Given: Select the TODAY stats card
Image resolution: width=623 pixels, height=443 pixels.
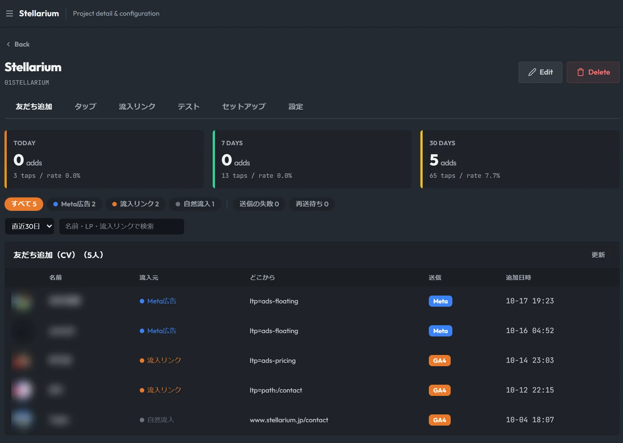Looking at the screenshot, I should pos(104,159).
